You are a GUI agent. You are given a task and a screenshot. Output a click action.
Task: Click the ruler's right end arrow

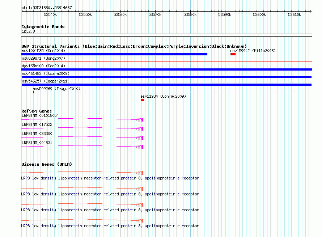pyautogui.click(x=311, y=12)
